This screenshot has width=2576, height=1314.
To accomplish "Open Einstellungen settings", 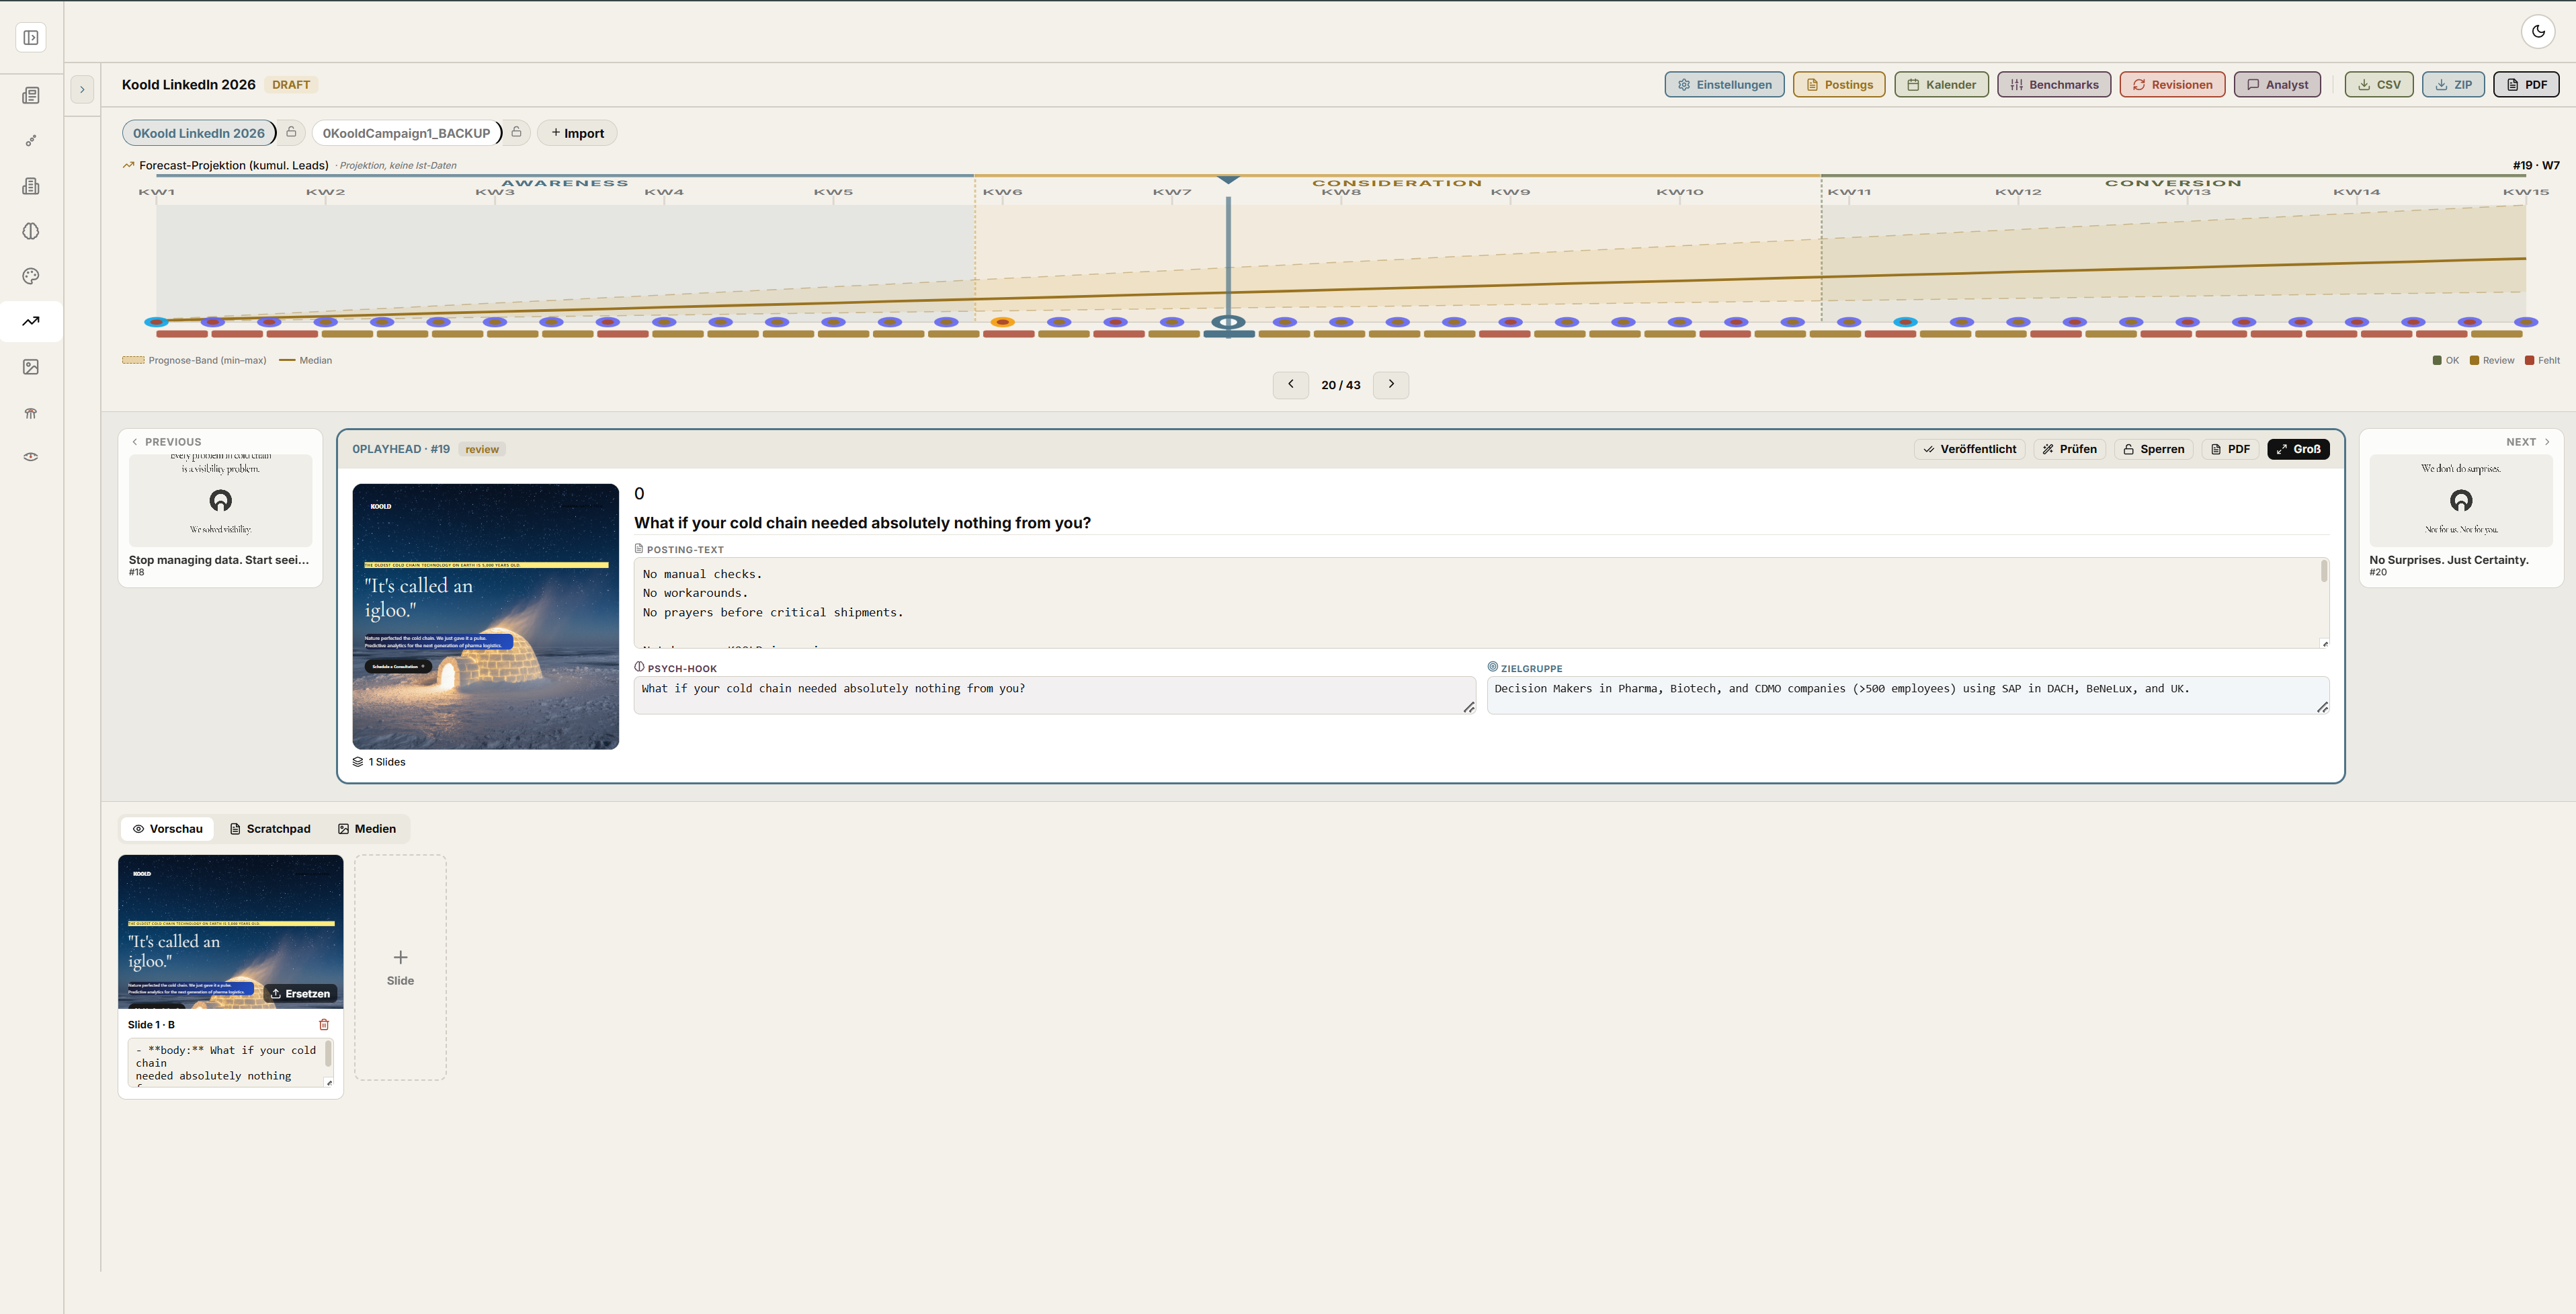I will 1724,85.
